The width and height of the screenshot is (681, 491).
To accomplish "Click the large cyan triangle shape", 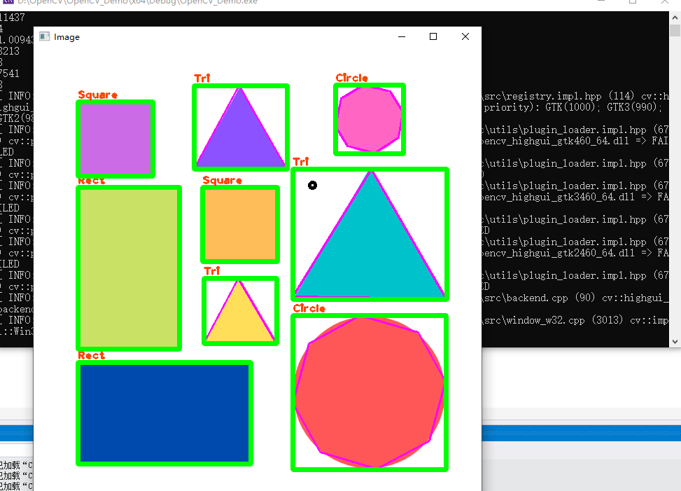I will (370, 248).
